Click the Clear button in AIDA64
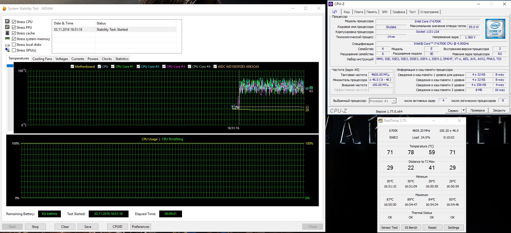This screenshot has width=511, height=233. [x=65, y=227]
